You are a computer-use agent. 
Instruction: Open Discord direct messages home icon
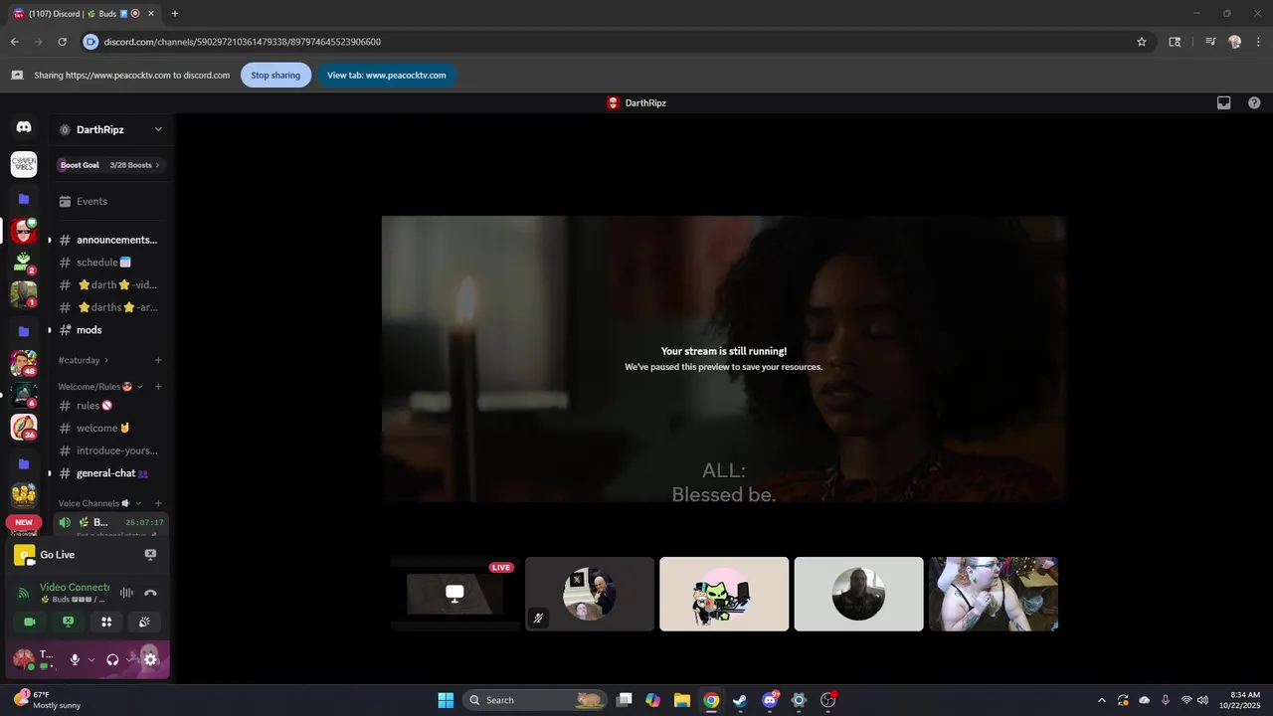(x=24, y=127)
